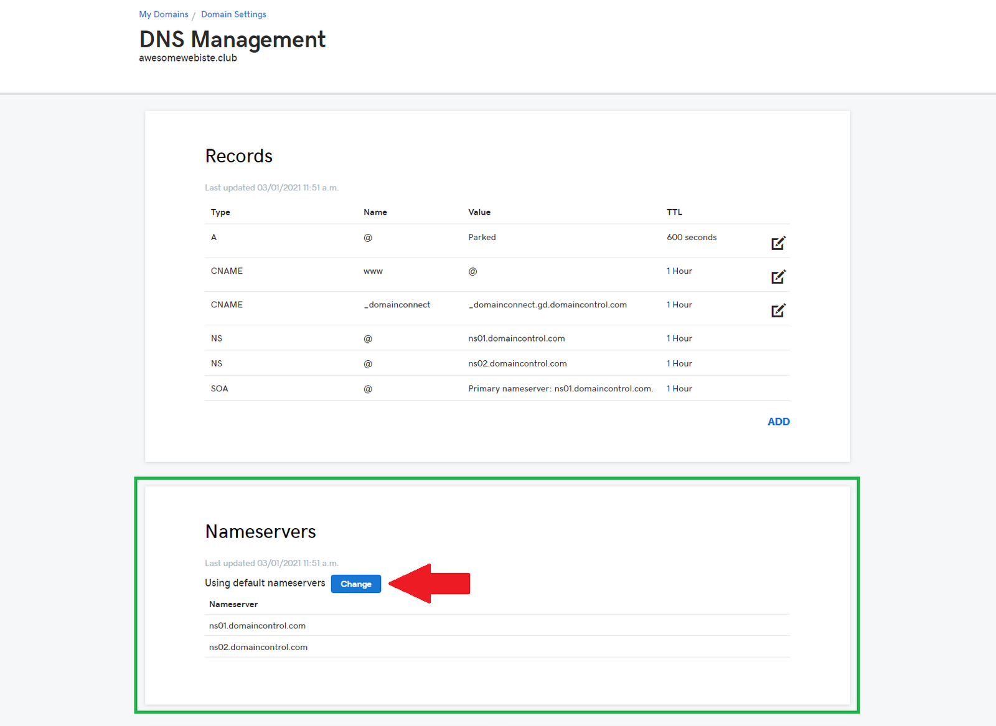996x726 pixels.
Task: Click ADD to create a new record
Action: click(x=778, y=422)
